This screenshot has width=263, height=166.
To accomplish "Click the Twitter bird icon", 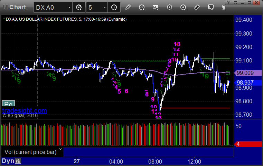I will (223, 7).
